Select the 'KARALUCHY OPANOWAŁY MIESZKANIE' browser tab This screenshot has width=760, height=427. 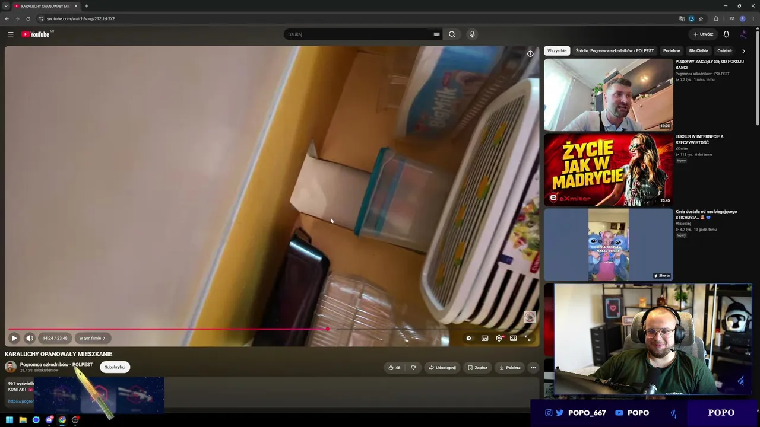click(x=46, y=6)
